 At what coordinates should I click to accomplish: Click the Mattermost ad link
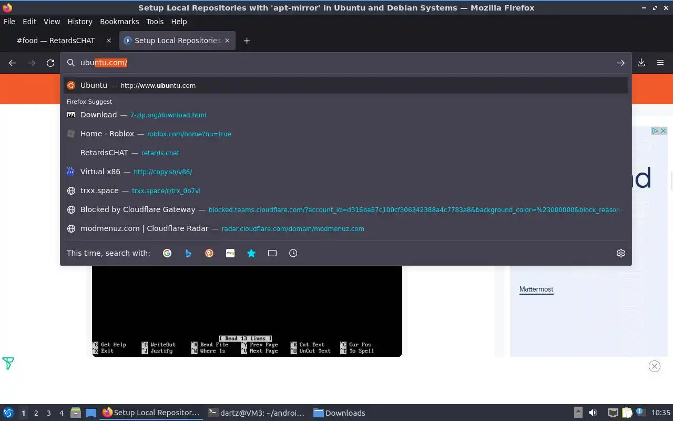coord(536,289)
